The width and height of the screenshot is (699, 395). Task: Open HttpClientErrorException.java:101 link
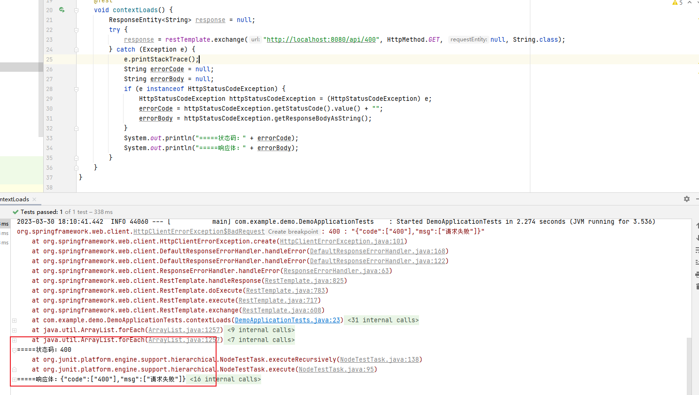[x=342, y=242]
